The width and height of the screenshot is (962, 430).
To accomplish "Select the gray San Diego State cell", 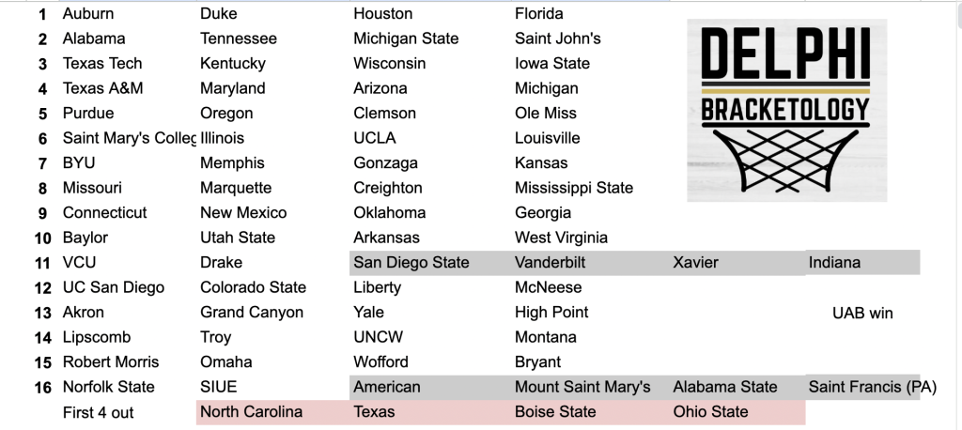I will click(x=430, y=263).
